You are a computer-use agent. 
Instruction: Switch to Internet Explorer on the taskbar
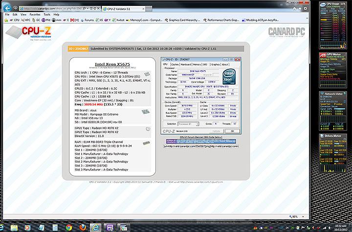click(x=96, y=227)
